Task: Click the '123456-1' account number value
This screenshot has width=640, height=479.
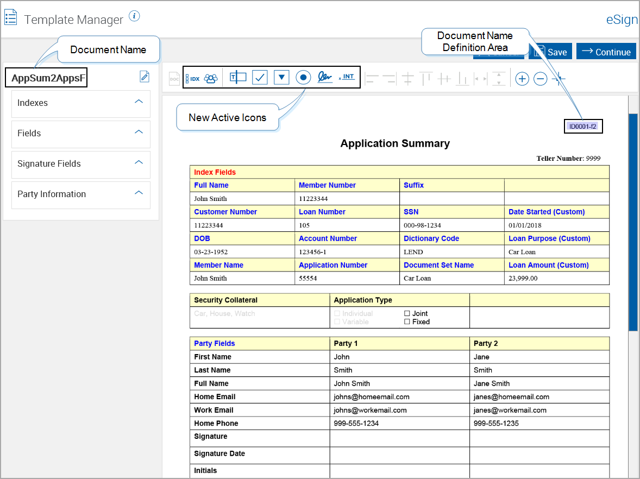Action: pos(312,252)
